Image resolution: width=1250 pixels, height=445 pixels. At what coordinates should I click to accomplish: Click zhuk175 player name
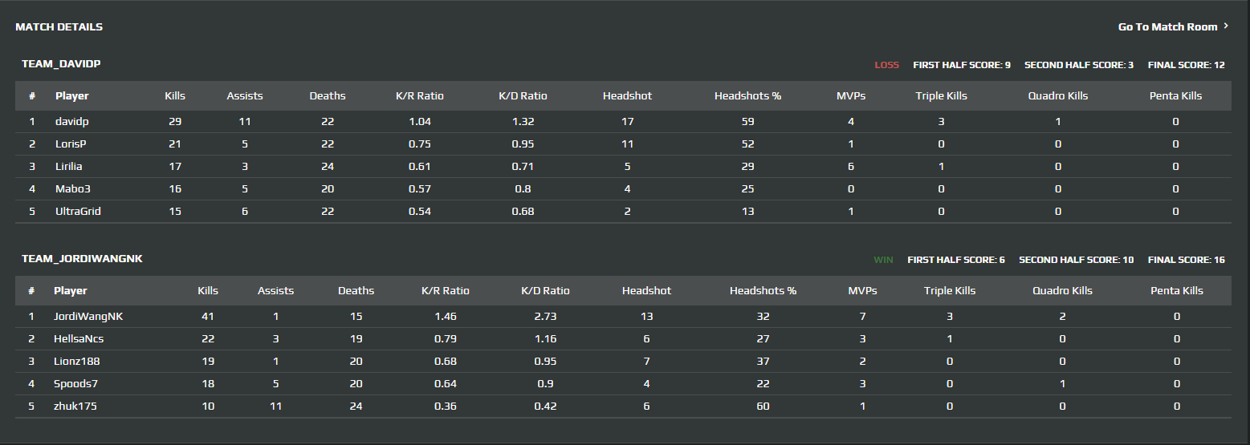[x=75, y=407]
